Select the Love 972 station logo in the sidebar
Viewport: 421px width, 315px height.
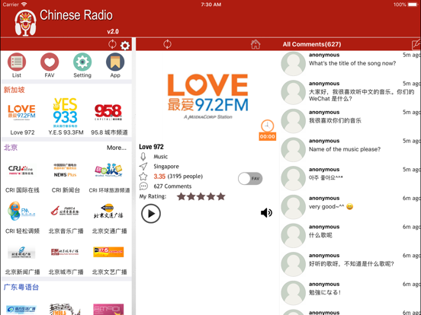(x=22, y=113)
